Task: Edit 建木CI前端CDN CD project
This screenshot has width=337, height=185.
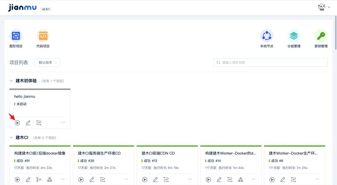Action: pos(155,180)
